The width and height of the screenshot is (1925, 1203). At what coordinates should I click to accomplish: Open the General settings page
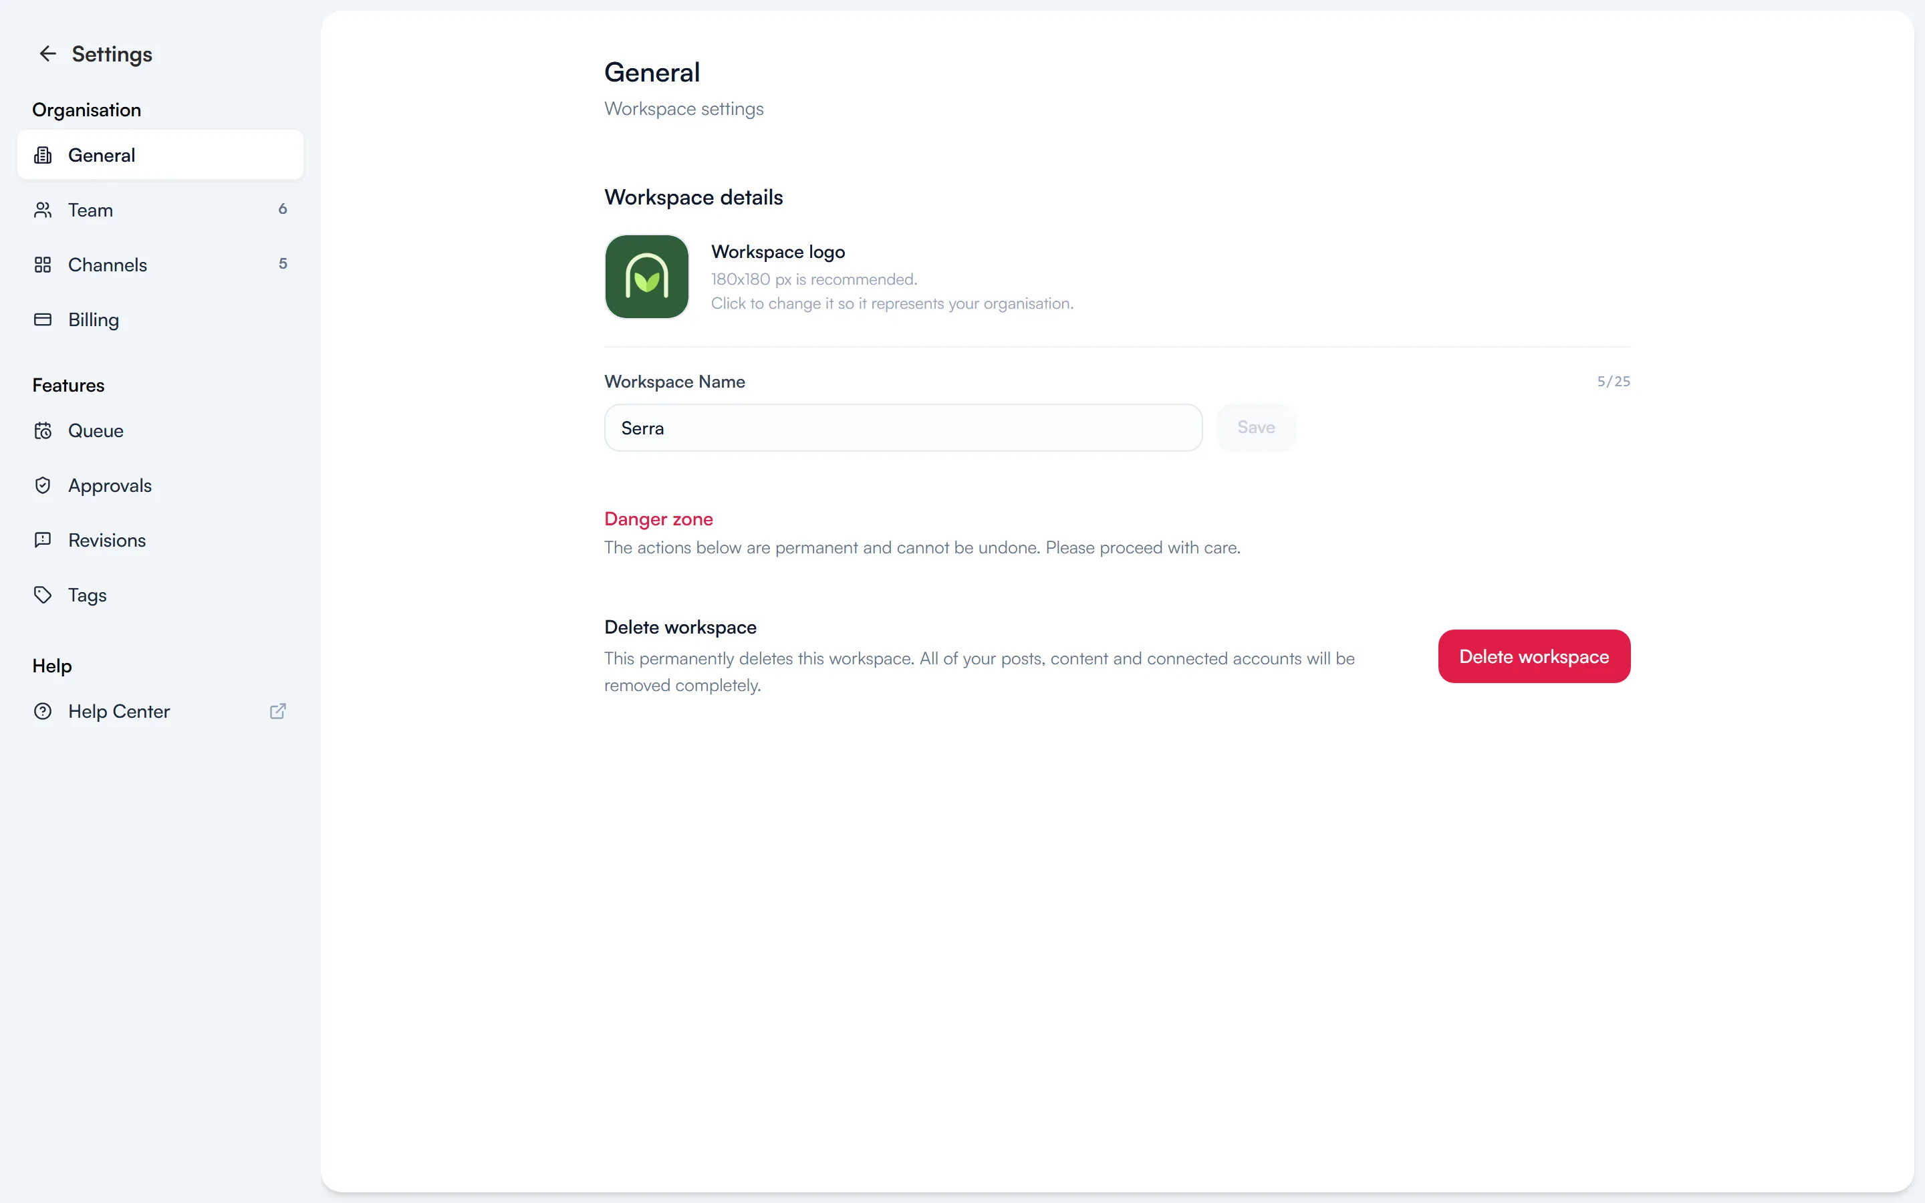(x=160, y=155)
